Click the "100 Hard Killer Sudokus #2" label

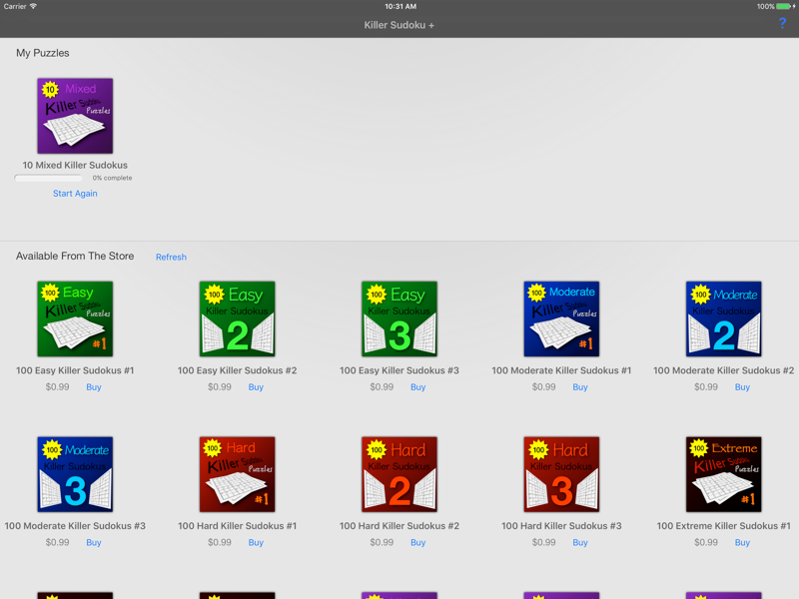399,526
